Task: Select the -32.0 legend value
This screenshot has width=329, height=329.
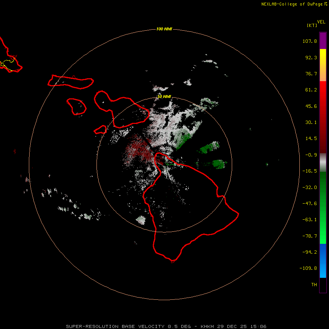Action: pyautogui.click(x=310, y=188)
